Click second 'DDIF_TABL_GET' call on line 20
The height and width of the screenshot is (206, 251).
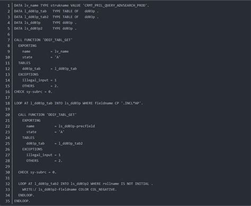[x=61, y=115]
